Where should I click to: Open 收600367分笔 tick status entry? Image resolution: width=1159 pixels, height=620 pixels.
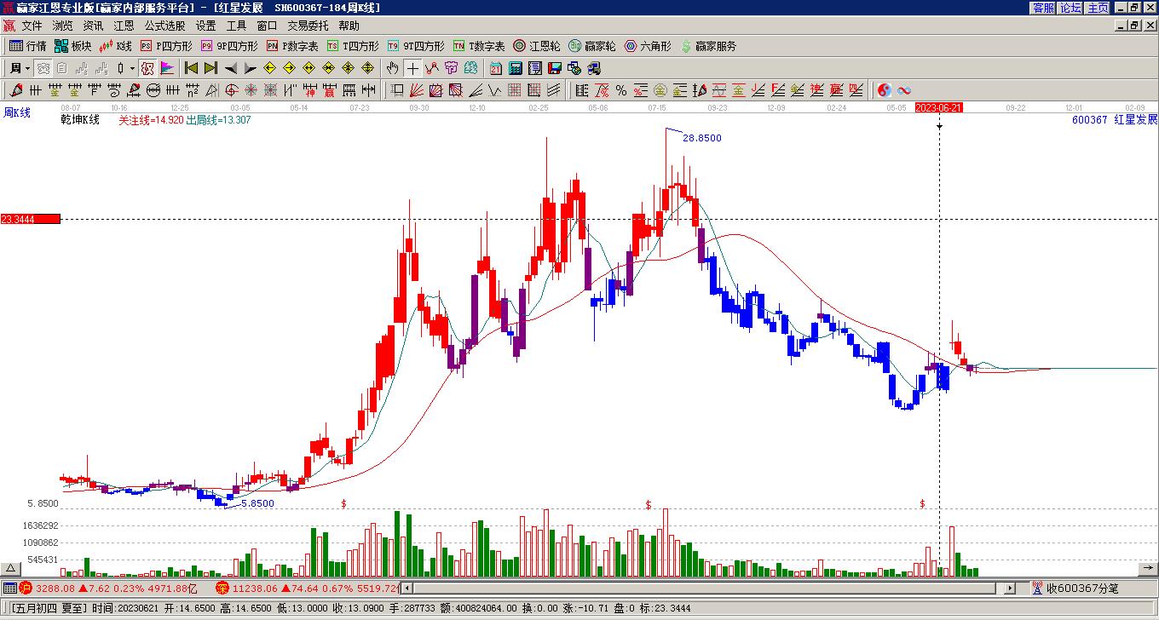[x=1075, y=588]
